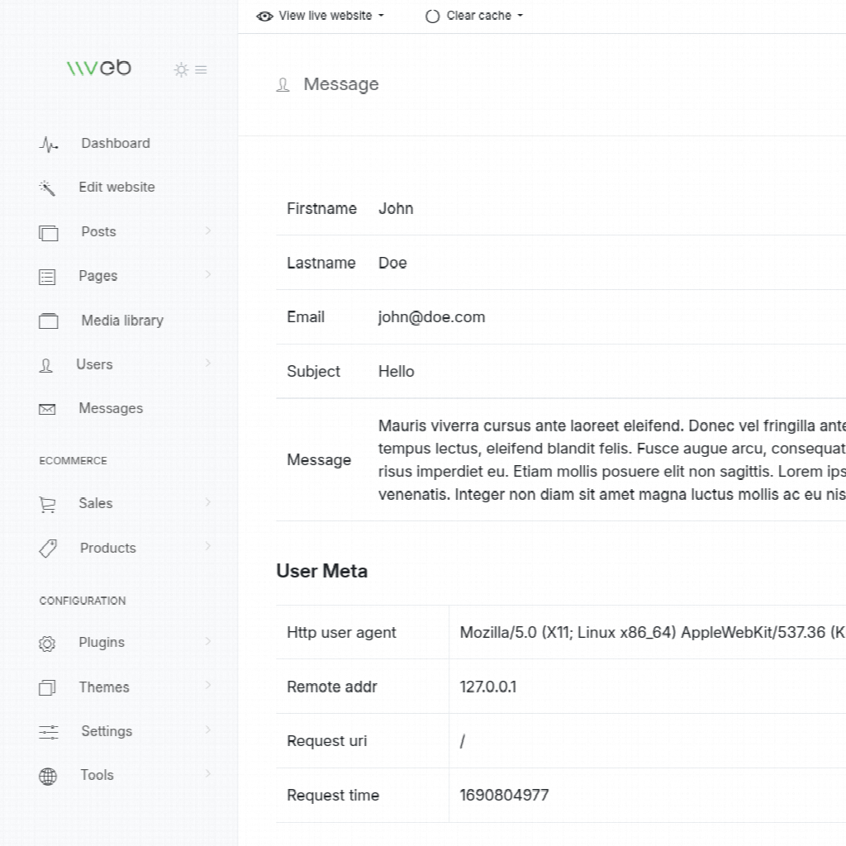Open the Clear cache dropdown

coord(474,16)
